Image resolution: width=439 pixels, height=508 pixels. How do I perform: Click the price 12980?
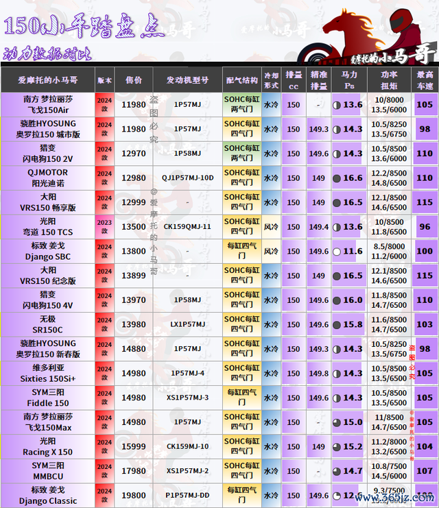134,178
